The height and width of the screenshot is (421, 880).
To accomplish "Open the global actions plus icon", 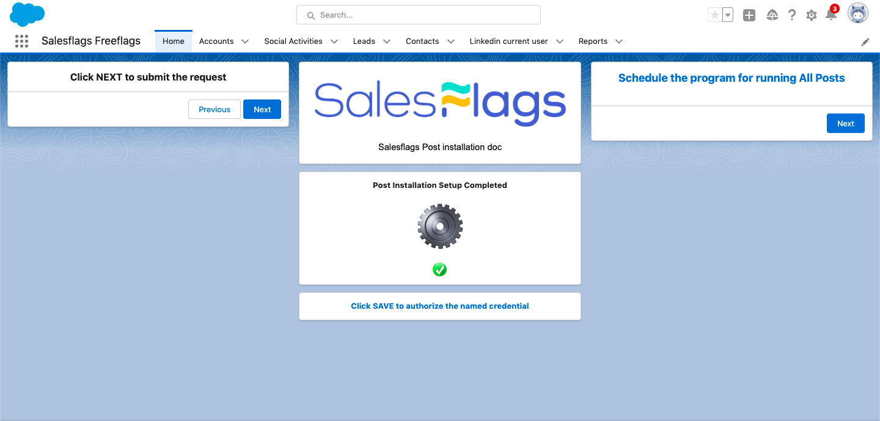I will [x=749, y=15].
